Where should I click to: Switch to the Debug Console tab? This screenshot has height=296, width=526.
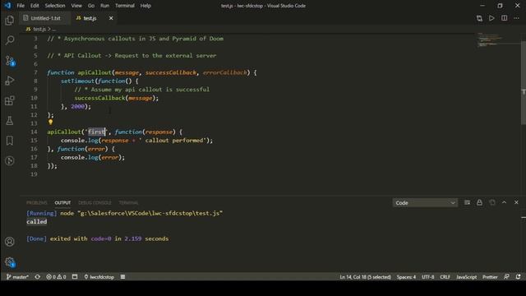95,203
